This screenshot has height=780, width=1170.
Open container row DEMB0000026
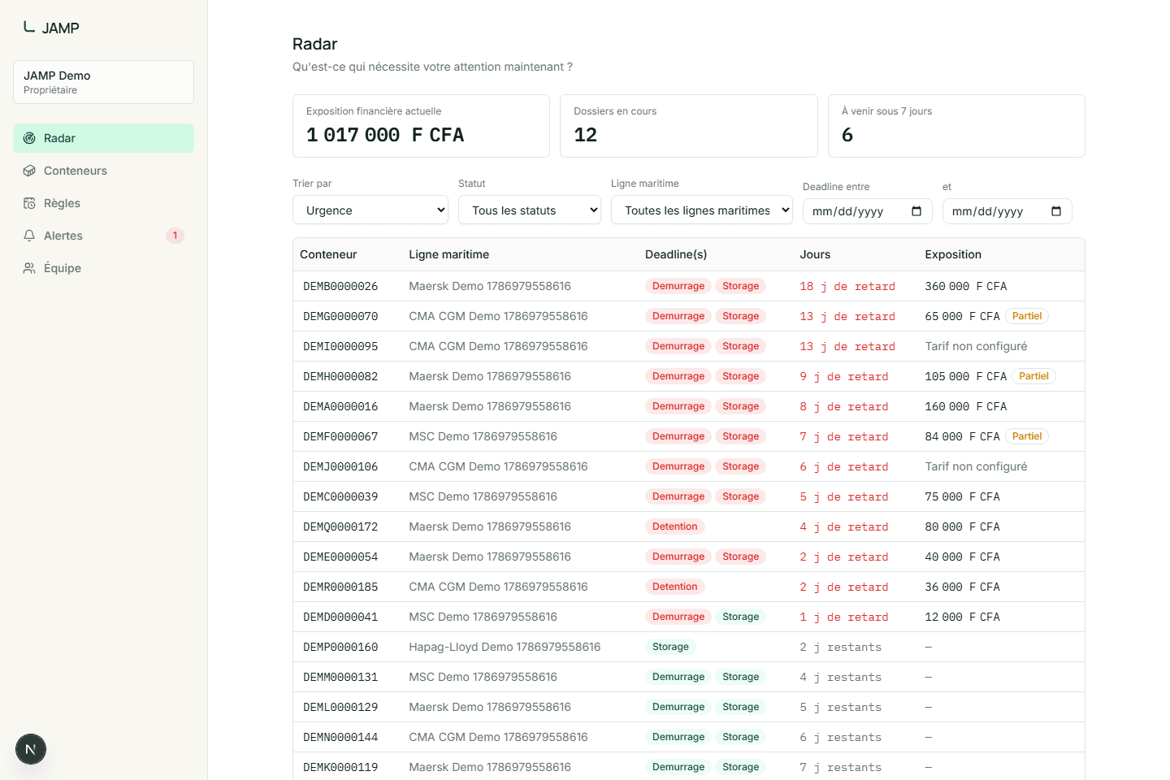pos(689,286)
